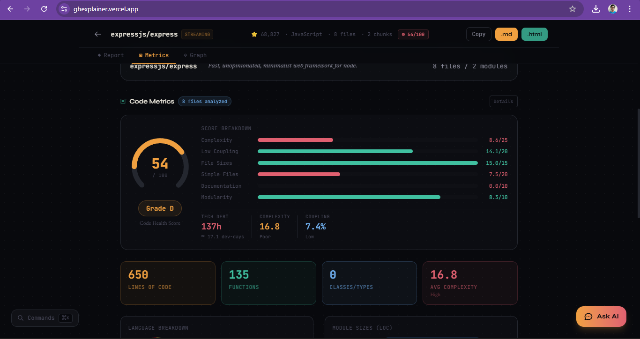The width and height of the screenshot is (640, 339).
Task: Select the .md export format
Action: (506, 34)
